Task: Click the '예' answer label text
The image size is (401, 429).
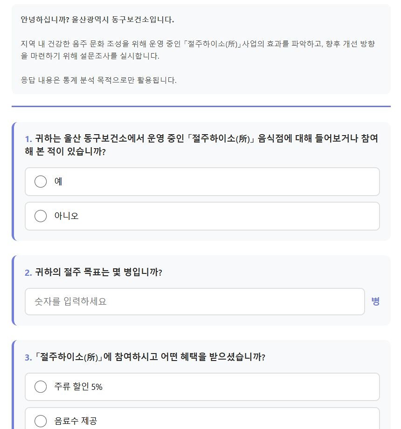Action: 58,182
